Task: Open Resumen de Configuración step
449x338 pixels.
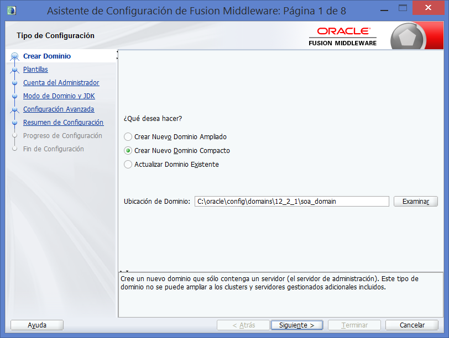Action: coord(63,123)
